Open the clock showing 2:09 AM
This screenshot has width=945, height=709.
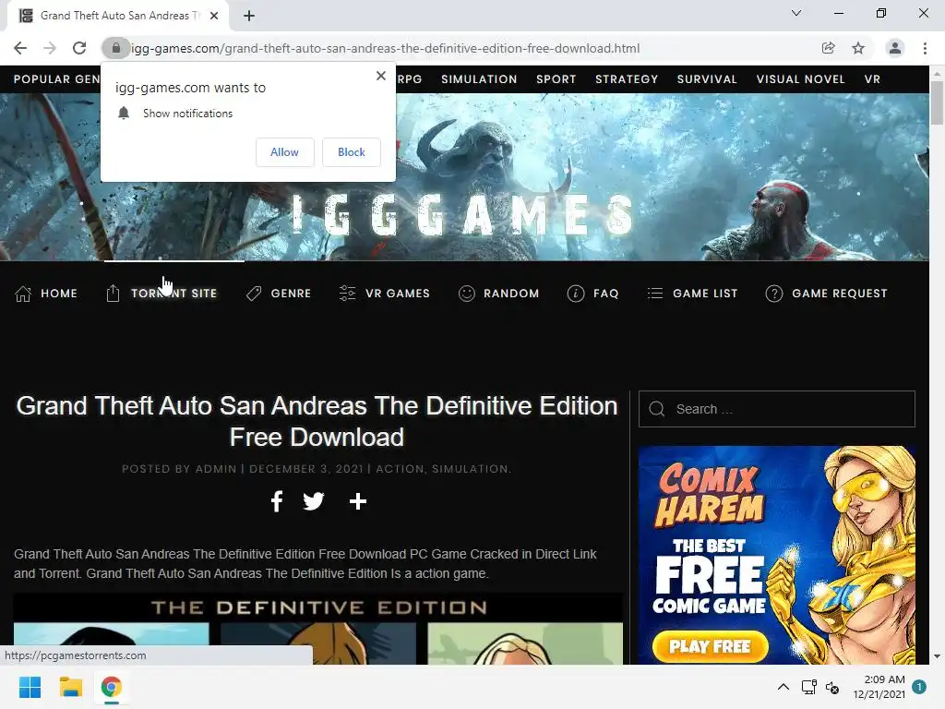pyautogui.click(x=879, y=687)
